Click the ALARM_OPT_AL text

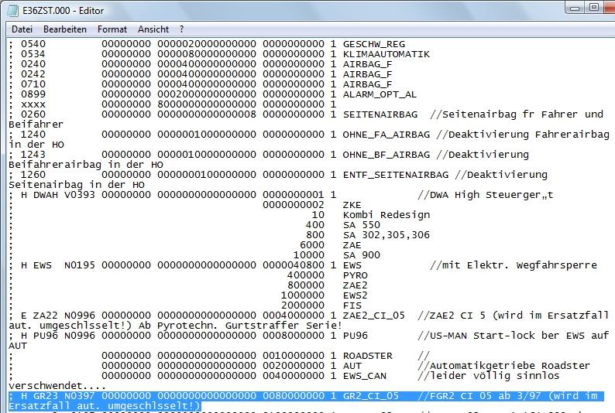(x=380, y=94)
